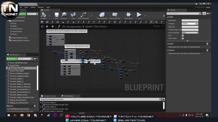Click the BP_DungeonGen breadcrumb
Screen dimensions: 218x122
coord(72,26)
